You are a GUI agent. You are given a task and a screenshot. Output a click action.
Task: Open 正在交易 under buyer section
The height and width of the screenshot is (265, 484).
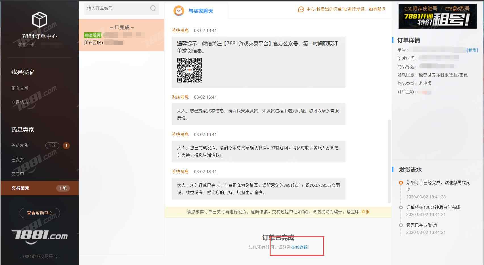coord(20,88)
